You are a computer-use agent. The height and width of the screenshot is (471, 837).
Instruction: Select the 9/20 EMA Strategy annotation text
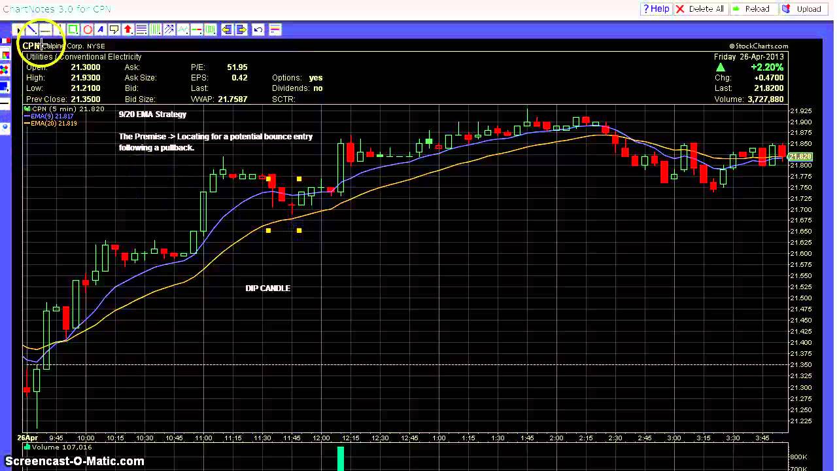pos(152,114)
